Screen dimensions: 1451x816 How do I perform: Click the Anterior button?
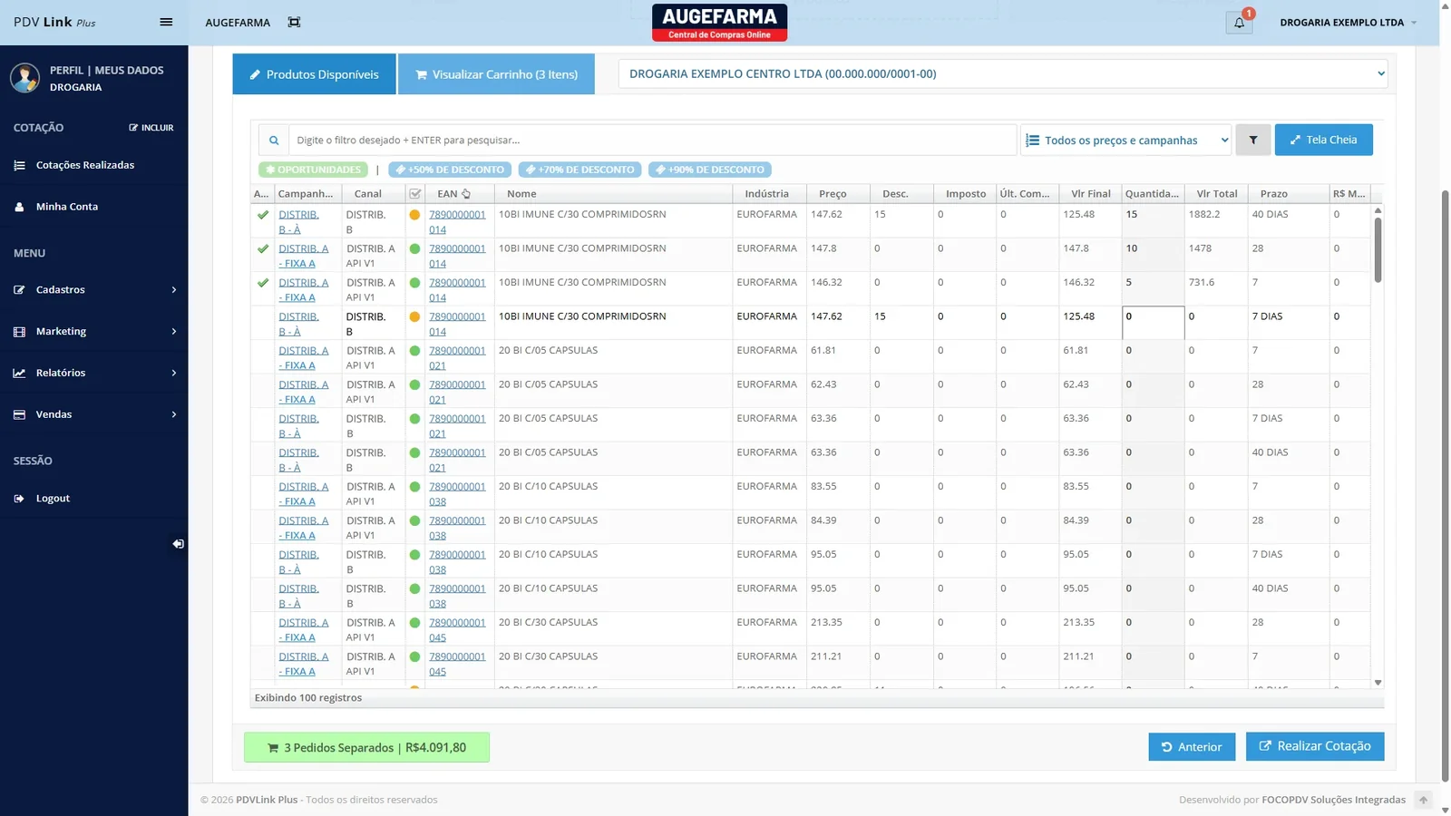pos(1192,747)
